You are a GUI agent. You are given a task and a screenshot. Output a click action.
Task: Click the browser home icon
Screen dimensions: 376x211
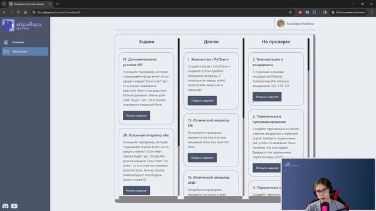(x=25, y=12)
